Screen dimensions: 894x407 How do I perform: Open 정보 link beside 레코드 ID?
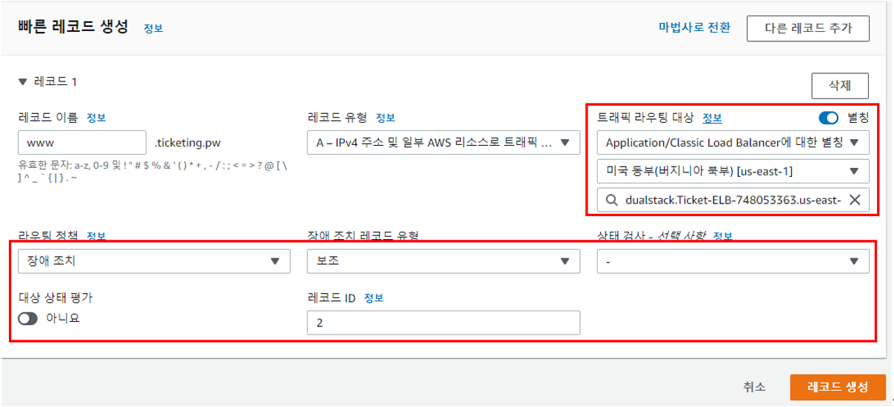(374, 297)
